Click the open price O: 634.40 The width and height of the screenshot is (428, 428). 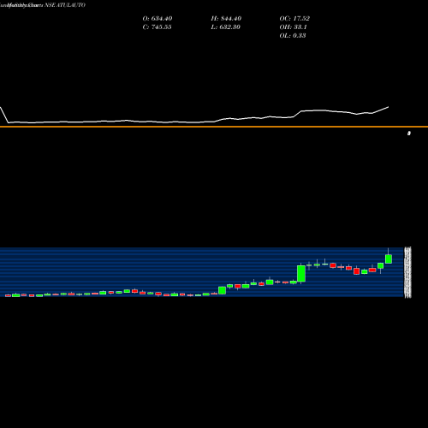tap(158, 19)
